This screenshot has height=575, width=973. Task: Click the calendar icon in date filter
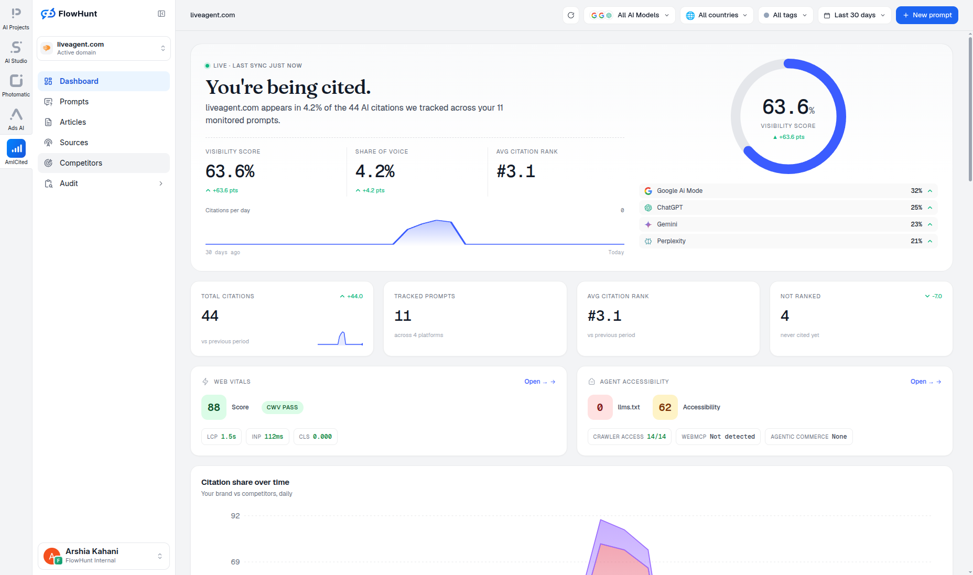(827, 15)
